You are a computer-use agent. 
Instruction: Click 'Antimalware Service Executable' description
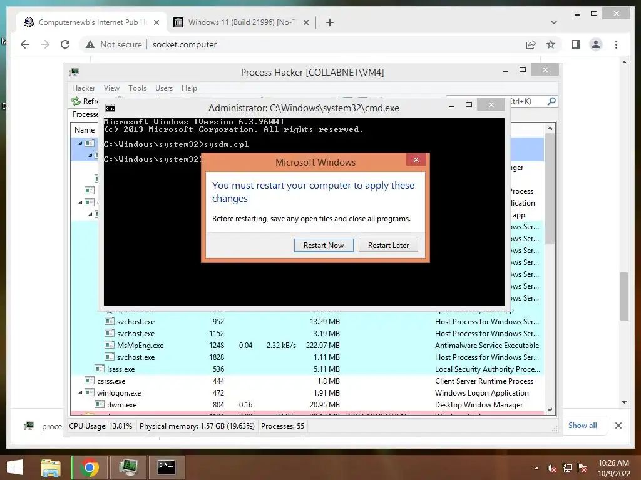(487, 345)
